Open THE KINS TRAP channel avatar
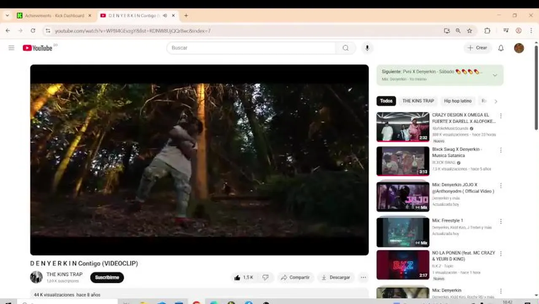Image resolution: width=539 pixels, height=304 pixels. pos(36,277)
